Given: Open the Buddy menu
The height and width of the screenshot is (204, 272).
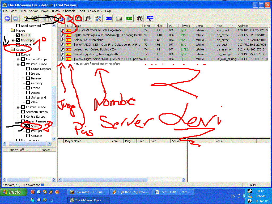Looking at the screenshot, I should pos(56,11).
